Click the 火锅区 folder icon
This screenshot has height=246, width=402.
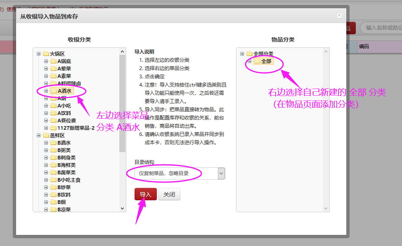coord(46,54)
